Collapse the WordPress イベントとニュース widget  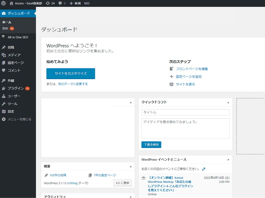(x=228, y=160)
